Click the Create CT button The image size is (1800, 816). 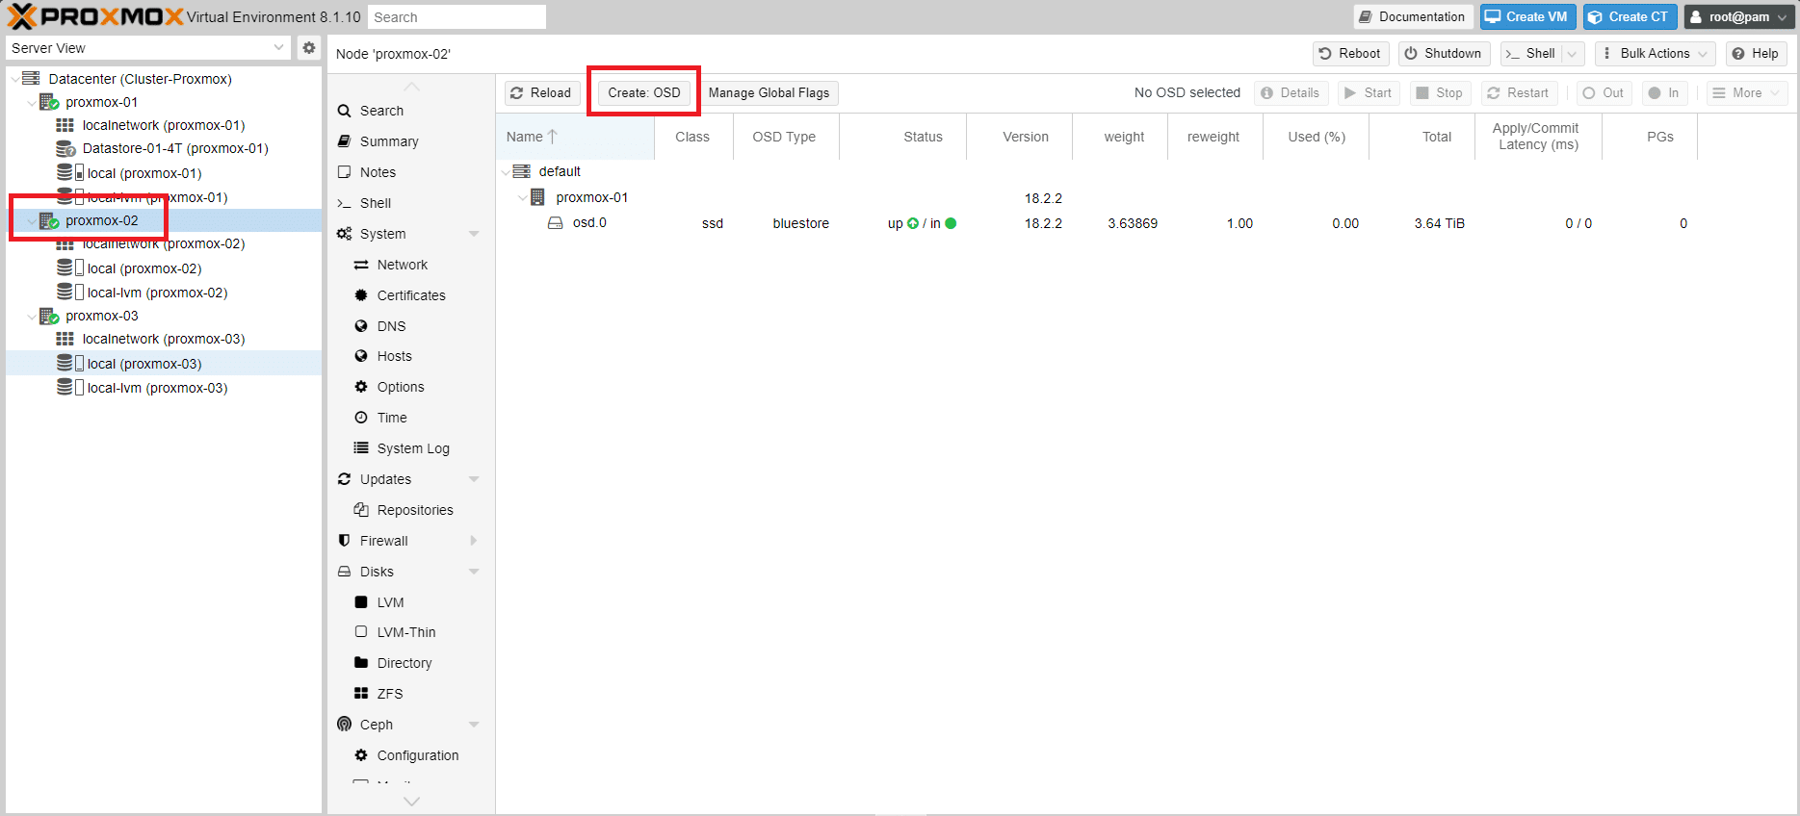[x=1630, y=17]
